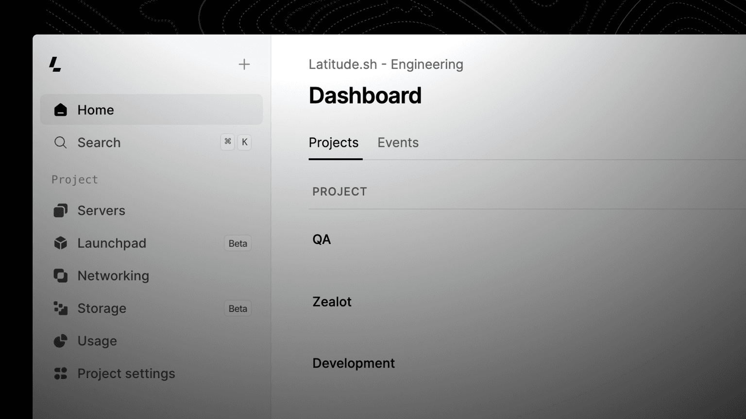Open Launchpad from its cube icon

(x=60, y=243)
